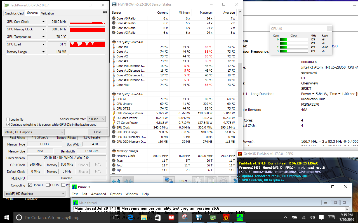Switch to the Validation tab in GPU-Z
Viewport: 358px width, 223px height.
point(47,13)
